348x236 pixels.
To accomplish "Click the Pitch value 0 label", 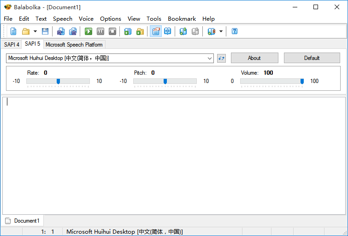I will coord(153,73).
